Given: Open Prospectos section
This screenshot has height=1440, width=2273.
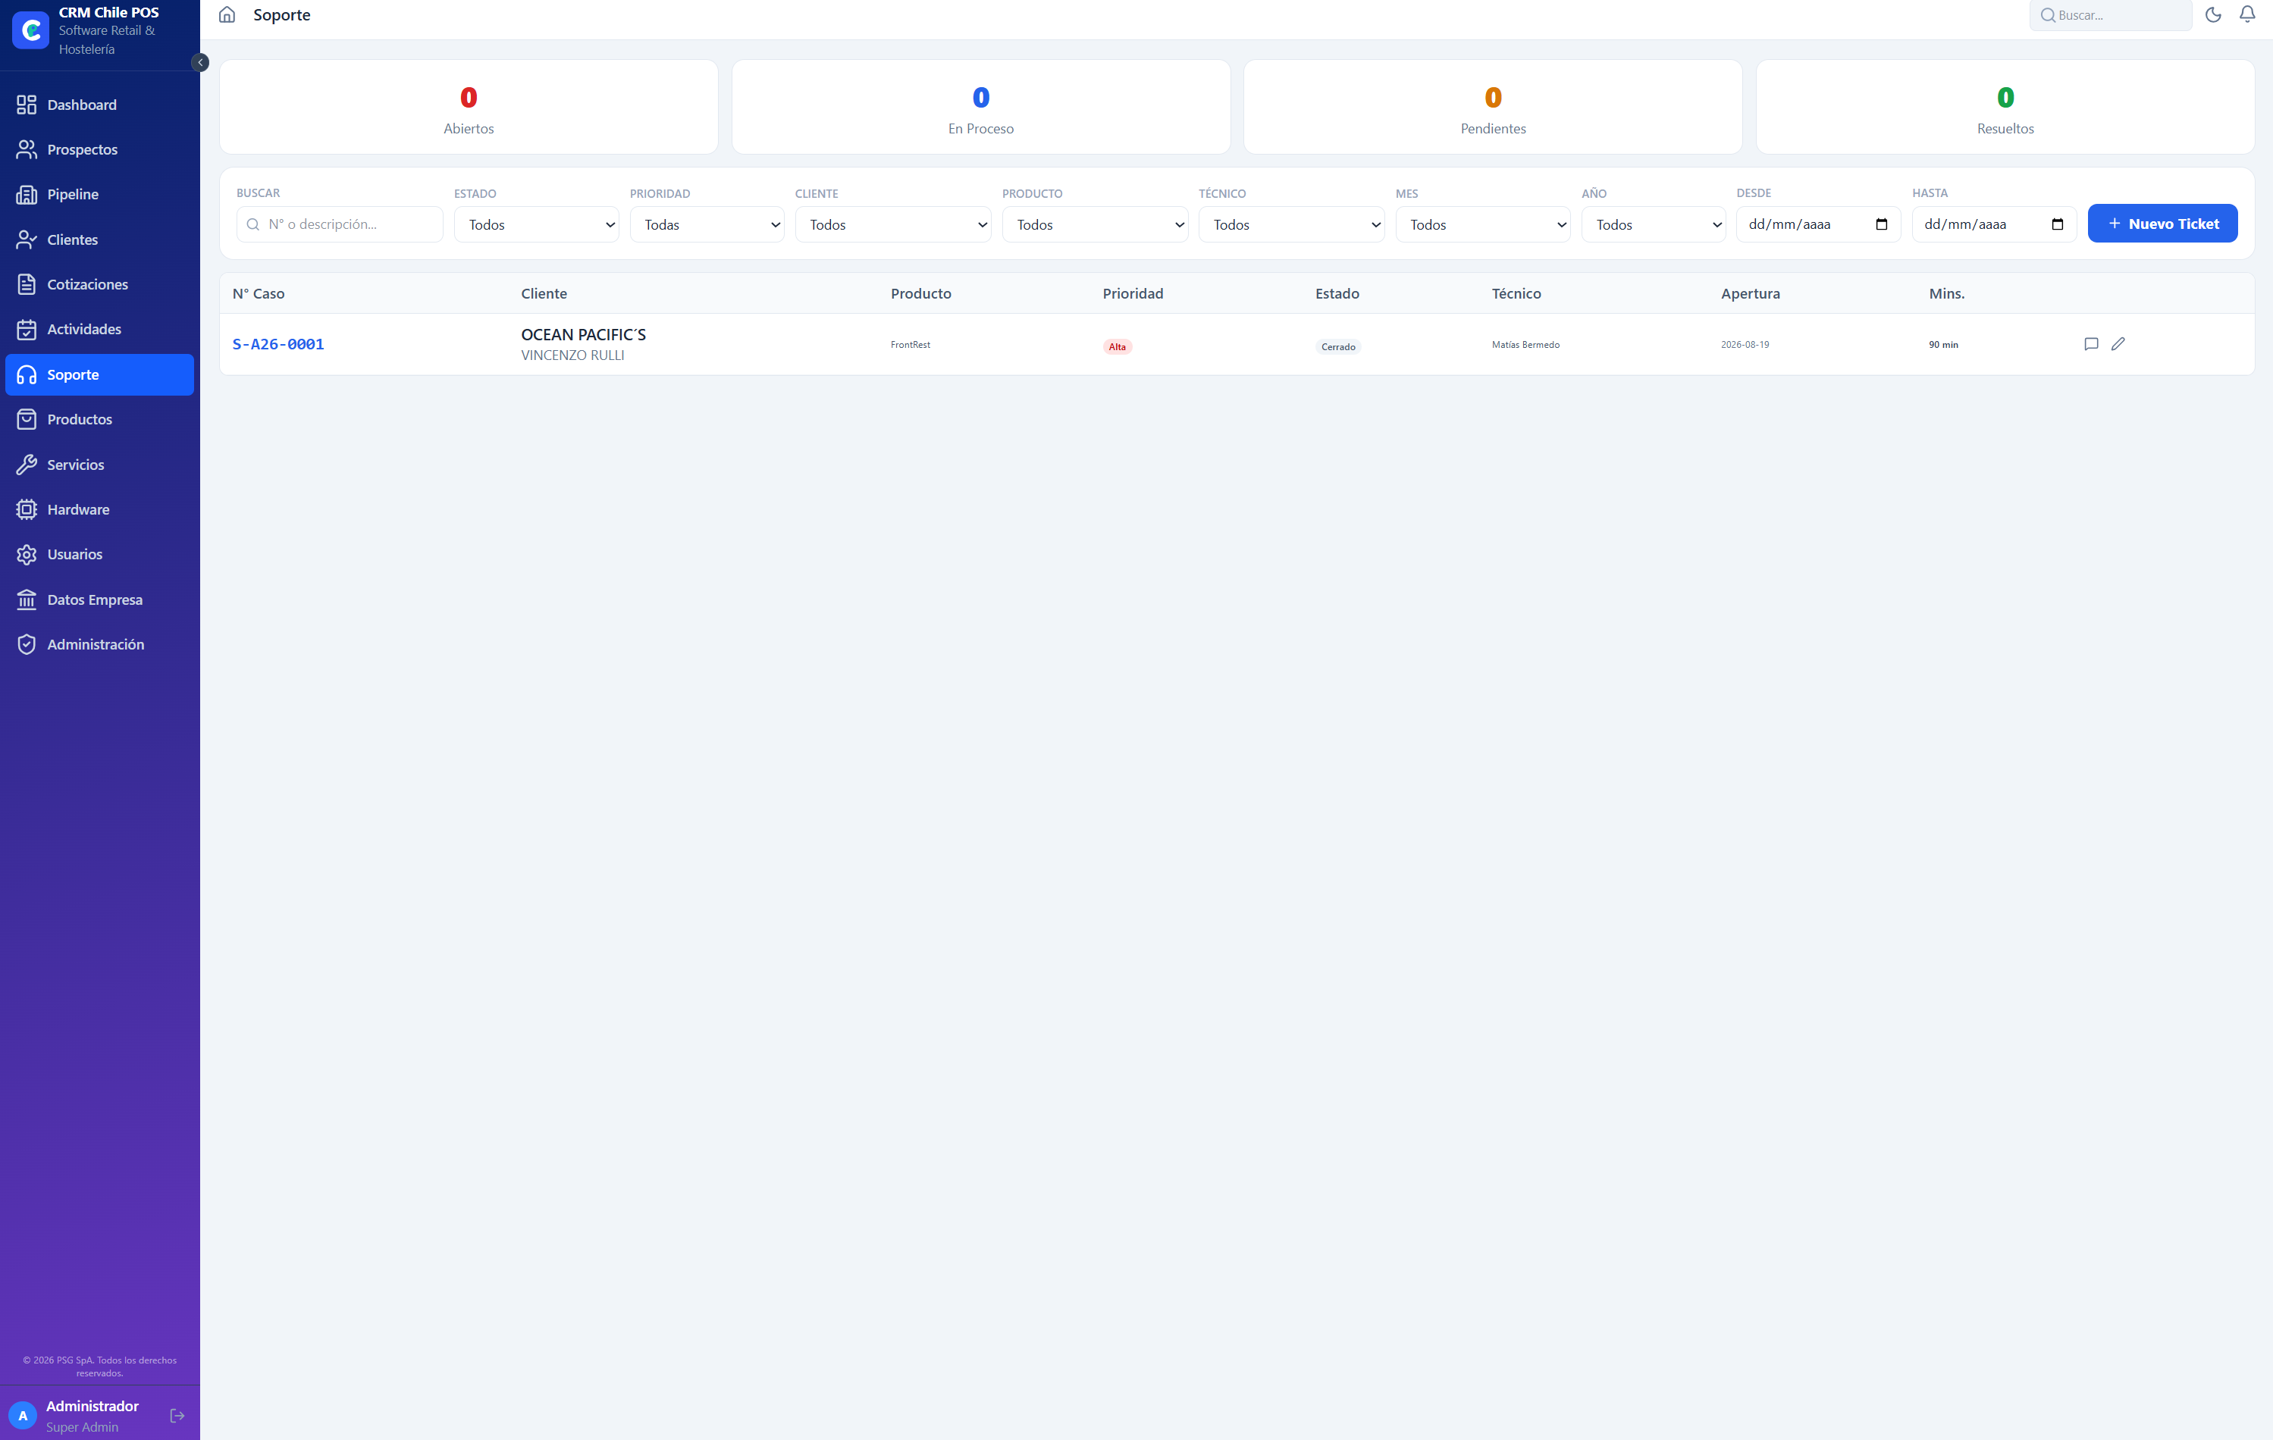Looking at the screenshot, I should click(100, 150).
